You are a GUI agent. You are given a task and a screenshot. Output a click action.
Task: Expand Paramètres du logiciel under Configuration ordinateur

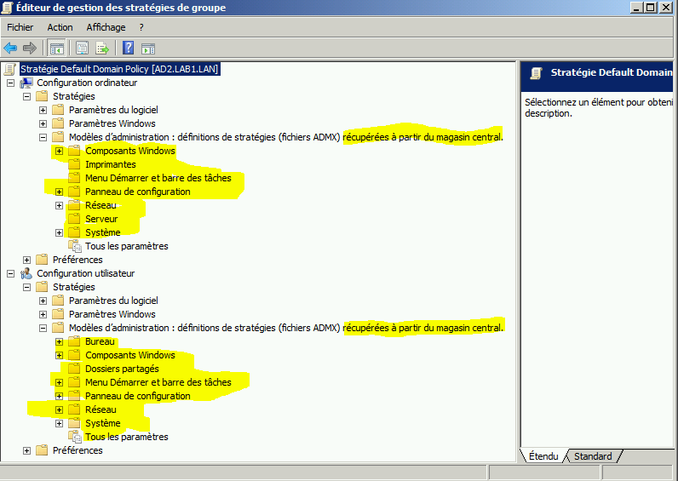coord(43,110)
